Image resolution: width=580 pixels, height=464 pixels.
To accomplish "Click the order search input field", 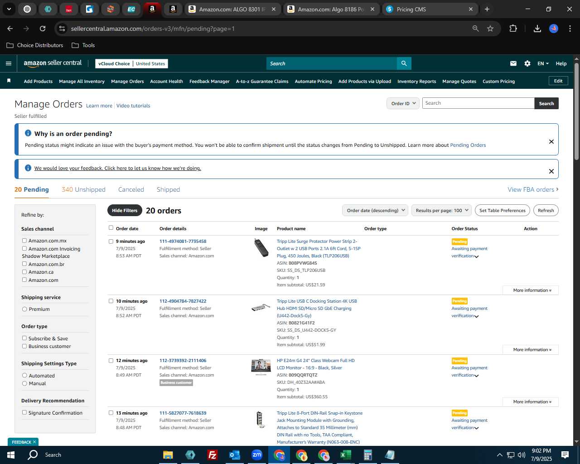I will [478, 103].
